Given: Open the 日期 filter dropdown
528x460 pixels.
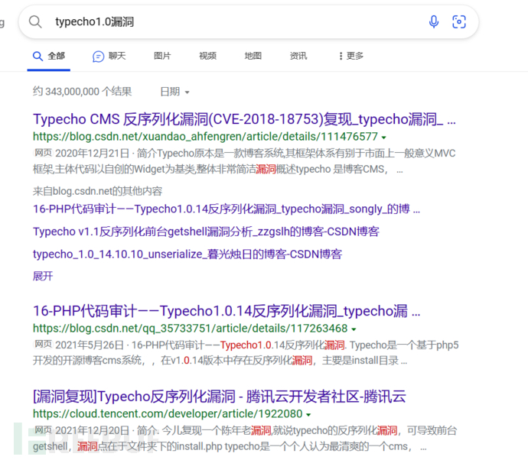Looking at the screenshot, I should 174,92.
